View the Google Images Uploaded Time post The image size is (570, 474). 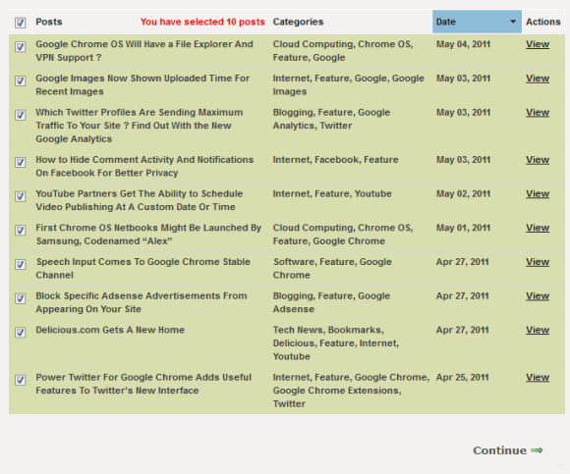pyautogui.click(x=538, y=79)
